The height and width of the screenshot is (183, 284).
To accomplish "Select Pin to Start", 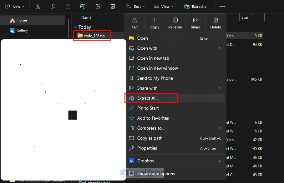I will (x=175, y=108).
